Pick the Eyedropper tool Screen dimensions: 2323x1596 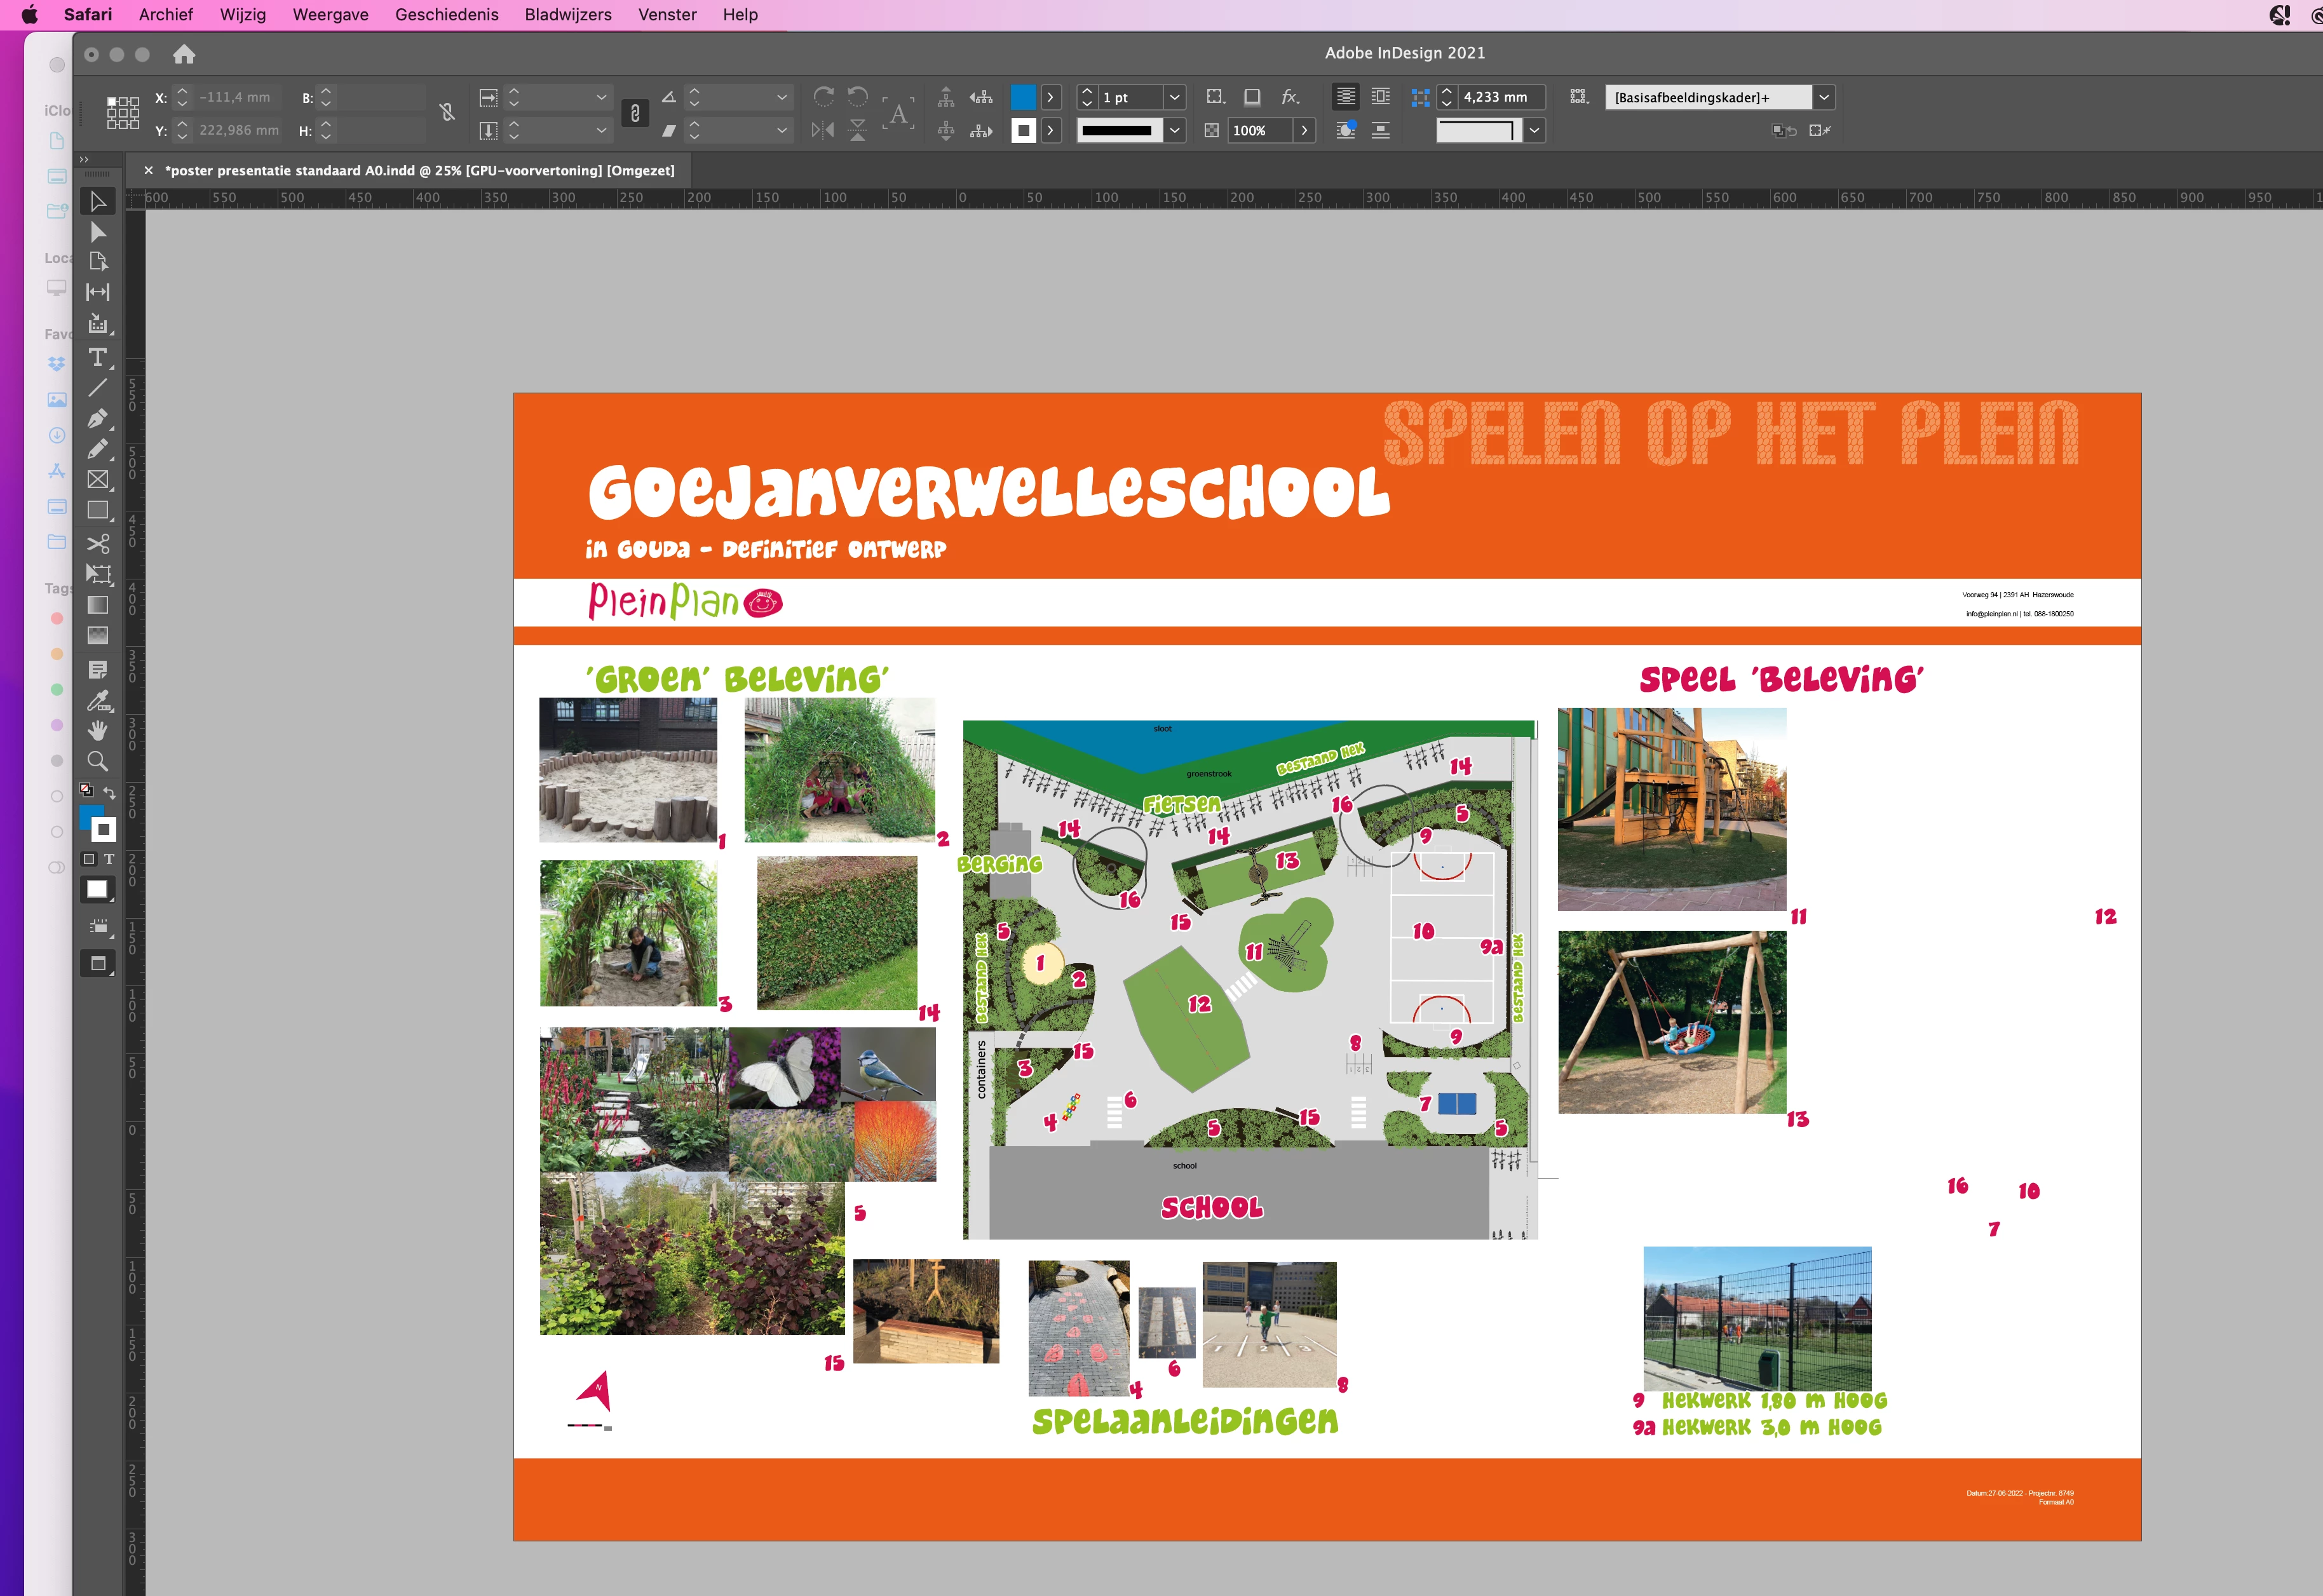click(98, 700)
